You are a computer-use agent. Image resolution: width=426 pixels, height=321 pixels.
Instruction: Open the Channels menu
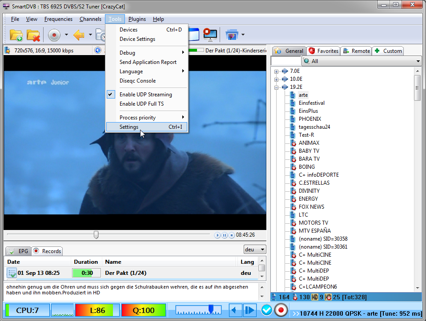pos(90,19)
